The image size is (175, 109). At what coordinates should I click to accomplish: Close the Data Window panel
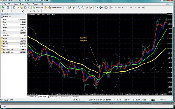25,14
